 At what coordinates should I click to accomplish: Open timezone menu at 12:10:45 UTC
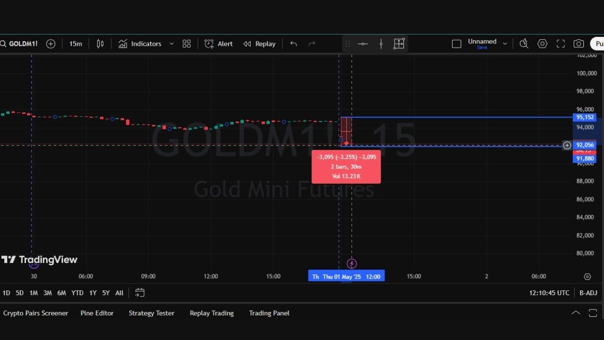(549, 293)
